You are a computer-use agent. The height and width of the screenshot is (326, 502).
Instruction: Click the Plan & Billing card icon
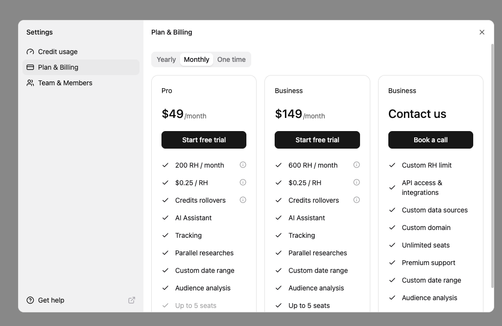coord(30,67)
